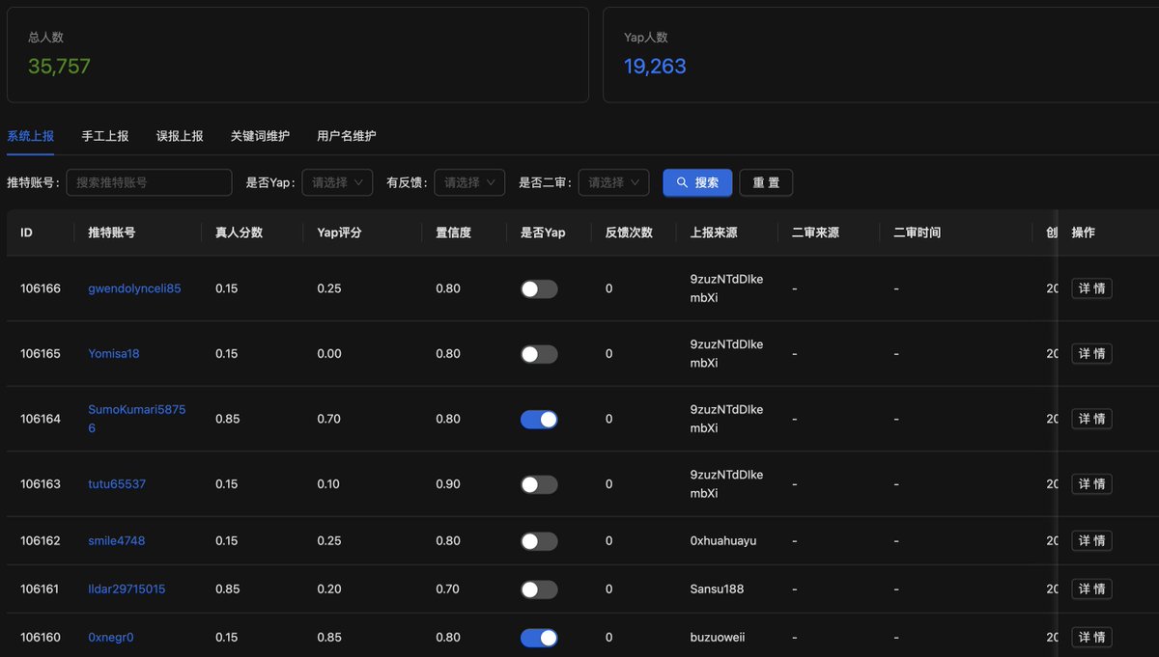Switch to the 手工上报 tab

point(104,136)
